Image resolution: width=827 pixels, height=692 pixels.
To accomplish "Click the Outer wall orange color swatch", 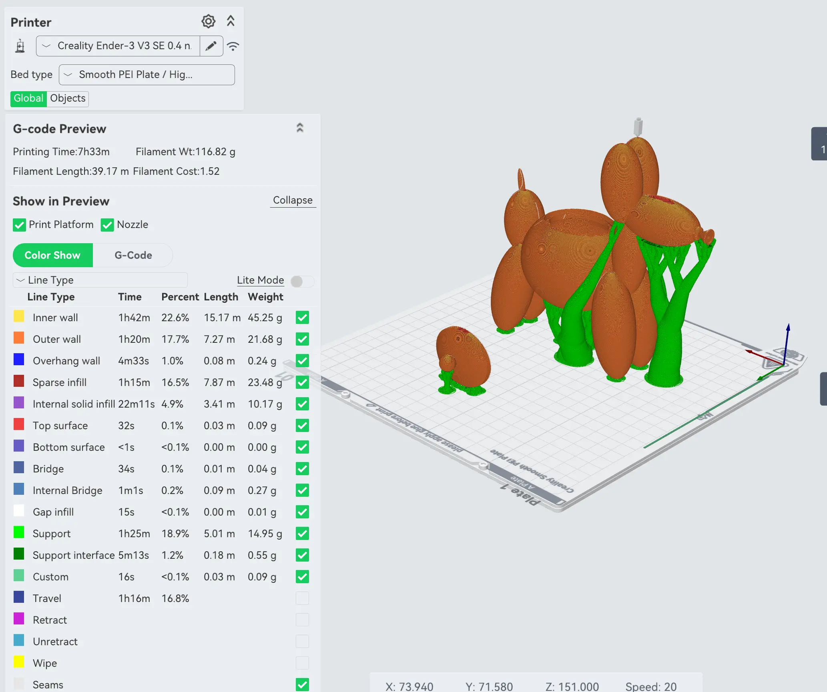I will pos(19,338).
